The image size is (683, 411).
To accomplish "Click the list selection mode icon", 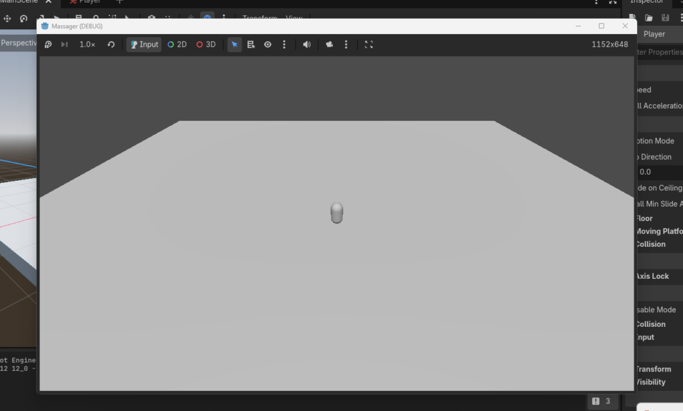I will 251,45.
